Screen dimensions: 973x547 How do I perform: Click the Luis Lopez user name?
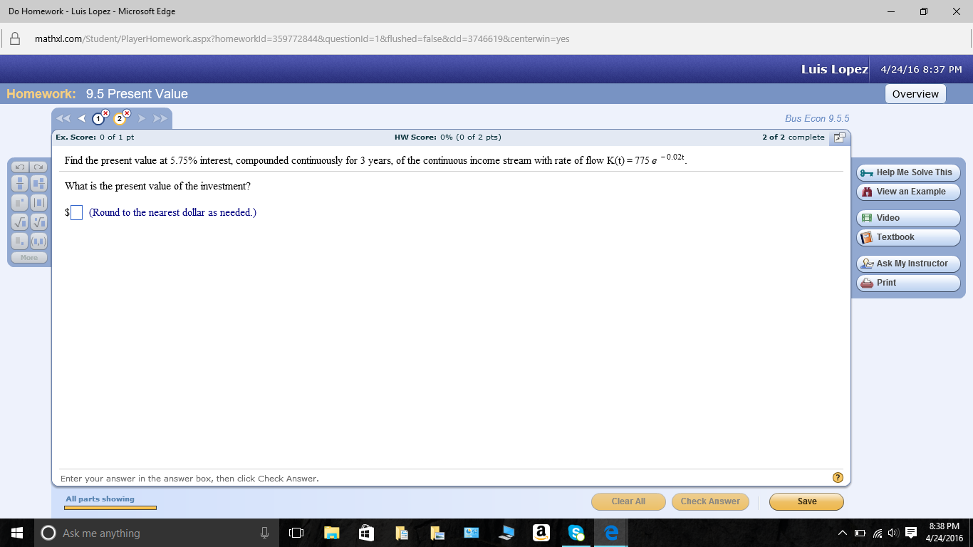tap(834, 69)
